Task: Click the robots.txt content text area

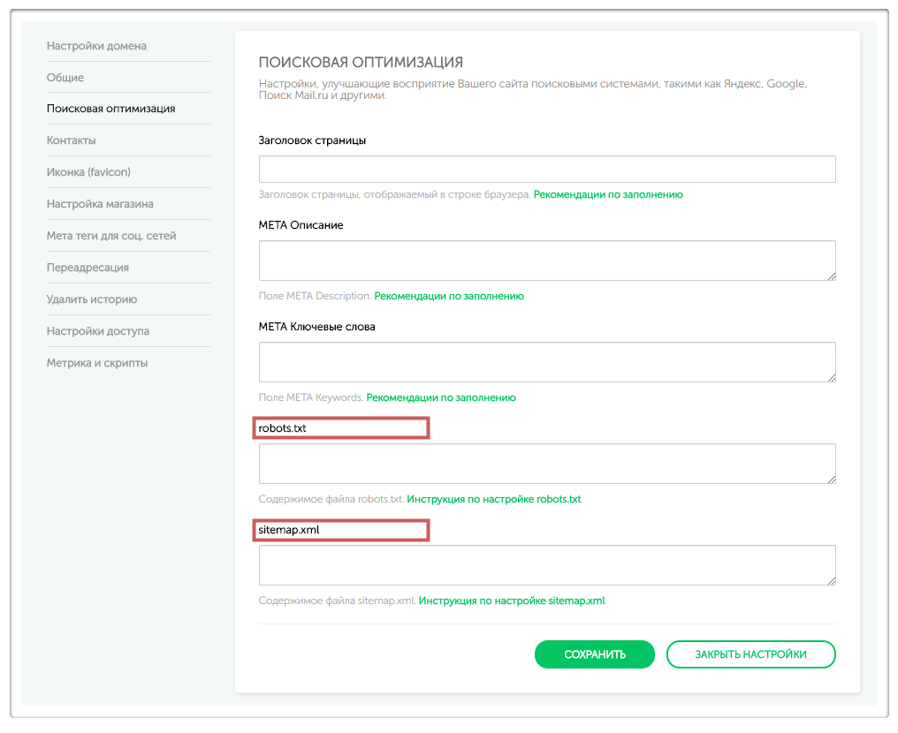Action: (546, 464)
